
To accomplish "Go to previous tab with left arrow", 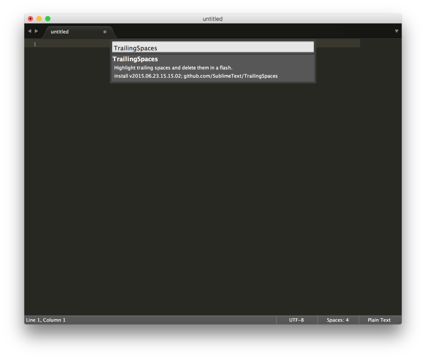I will (30, 31).
